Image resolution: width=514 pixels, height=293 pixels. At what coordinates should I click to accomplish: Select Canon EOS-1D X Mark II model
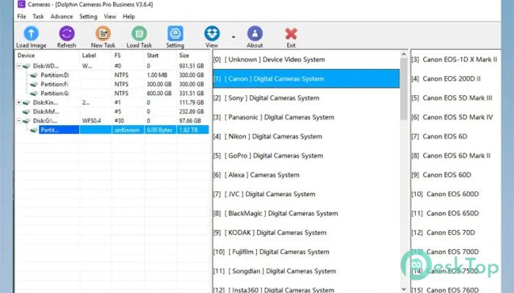(x=456, y=59)
